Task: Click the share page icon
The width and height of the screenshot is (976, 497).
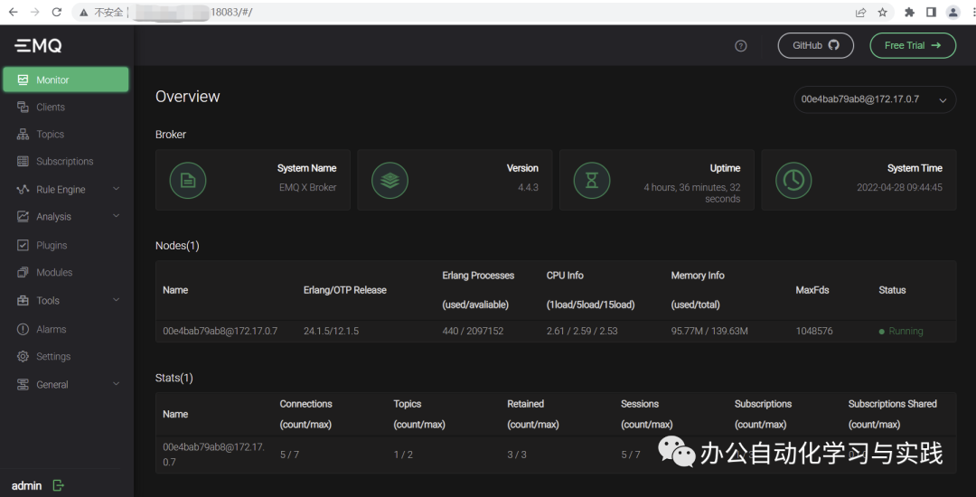Action: pyautogui.click(x=861, y=12)
